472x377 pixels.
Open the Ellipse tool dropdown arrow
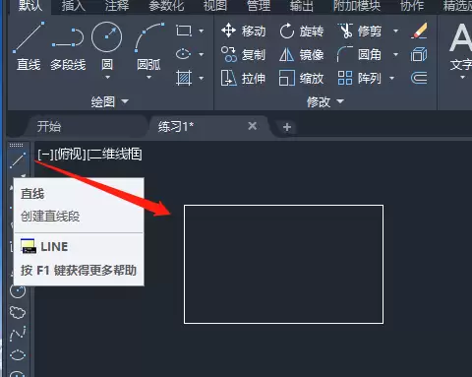pyautogui.click(x=202, y=54)
